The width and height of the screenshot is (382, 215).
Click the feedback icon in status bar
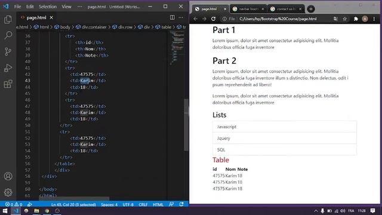point(171,204)
